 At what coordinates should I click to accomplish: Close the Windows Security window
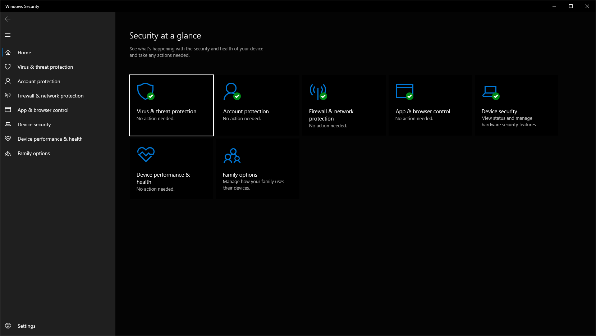point(587,6)
